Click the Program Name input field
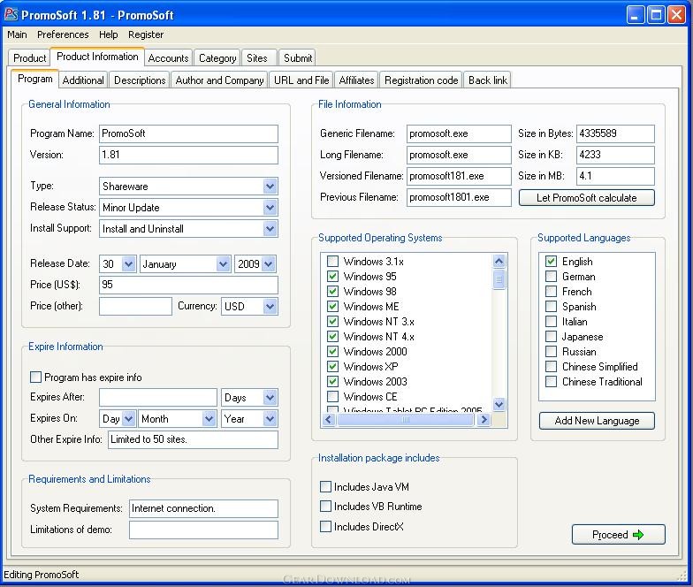Image resolution: width=693 pixels, height=587 pixels. (x=189, y=133)
